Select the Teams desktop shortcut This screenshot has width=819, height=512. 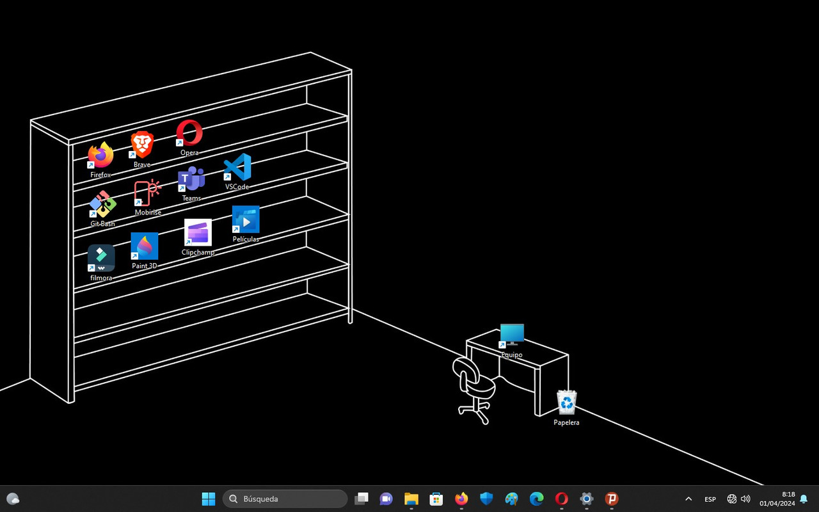pyautogui.click(x=191, y=184)
